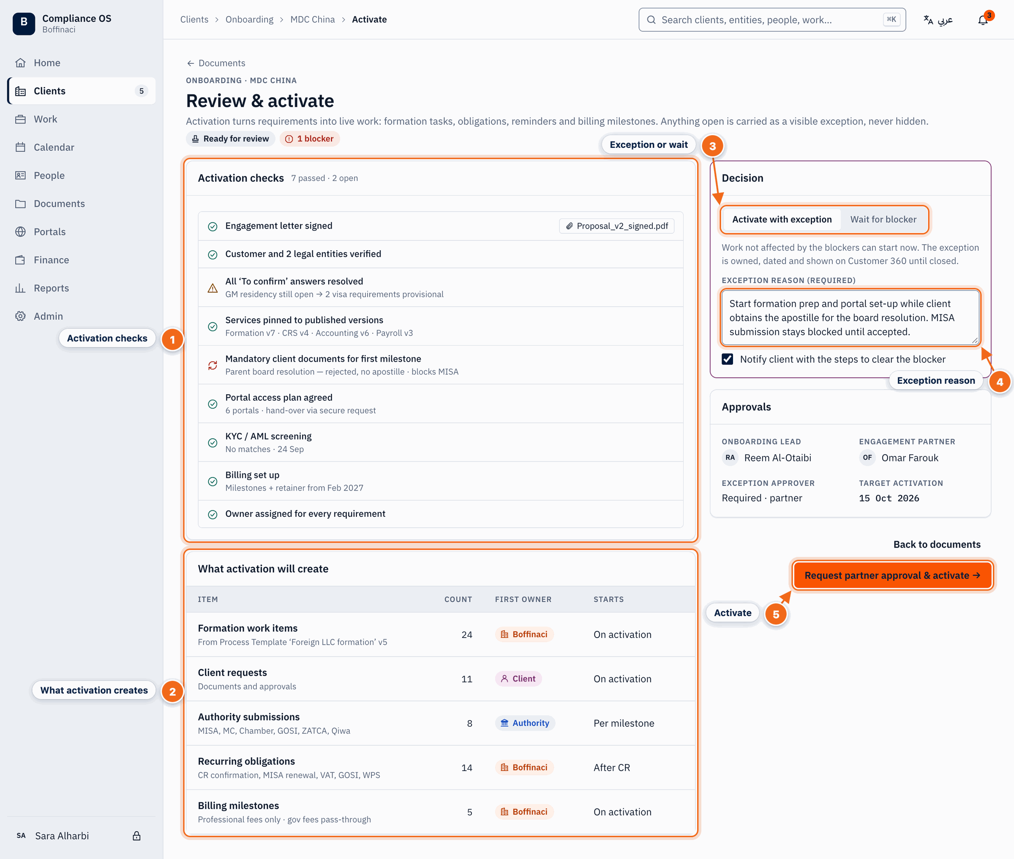Click the exception reason text area
Image resolution: width=1014 pixels, height=859 pixels.
(x=850, y=317)
